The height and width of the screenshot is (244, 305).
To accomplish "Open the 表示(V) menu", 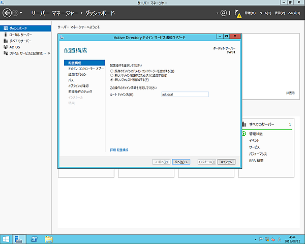I will click(x=280, y=13).
